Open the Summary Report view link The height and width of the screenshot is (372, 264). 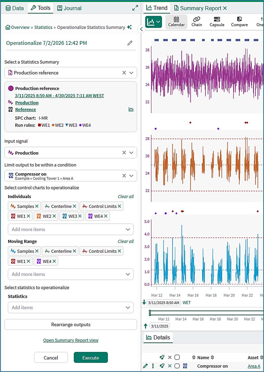[x=71, y=340]
